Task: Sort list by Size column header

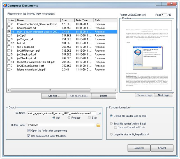Action: (x=68, y=20)
